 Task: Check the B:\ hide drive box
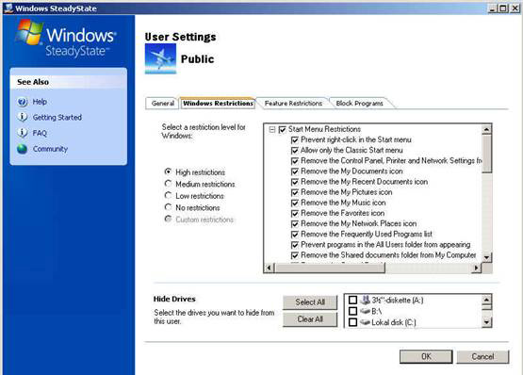(x=352, y=311)
